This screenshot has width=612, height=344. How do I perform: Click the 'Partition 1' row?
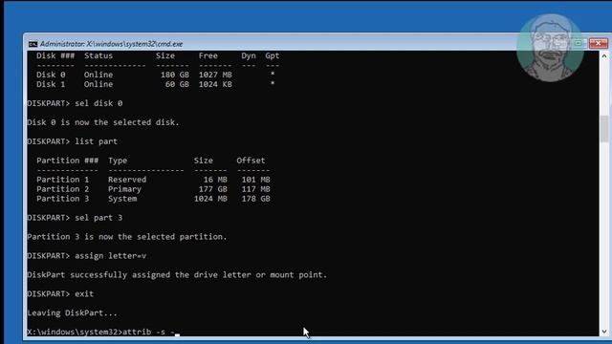coord(153,180)
